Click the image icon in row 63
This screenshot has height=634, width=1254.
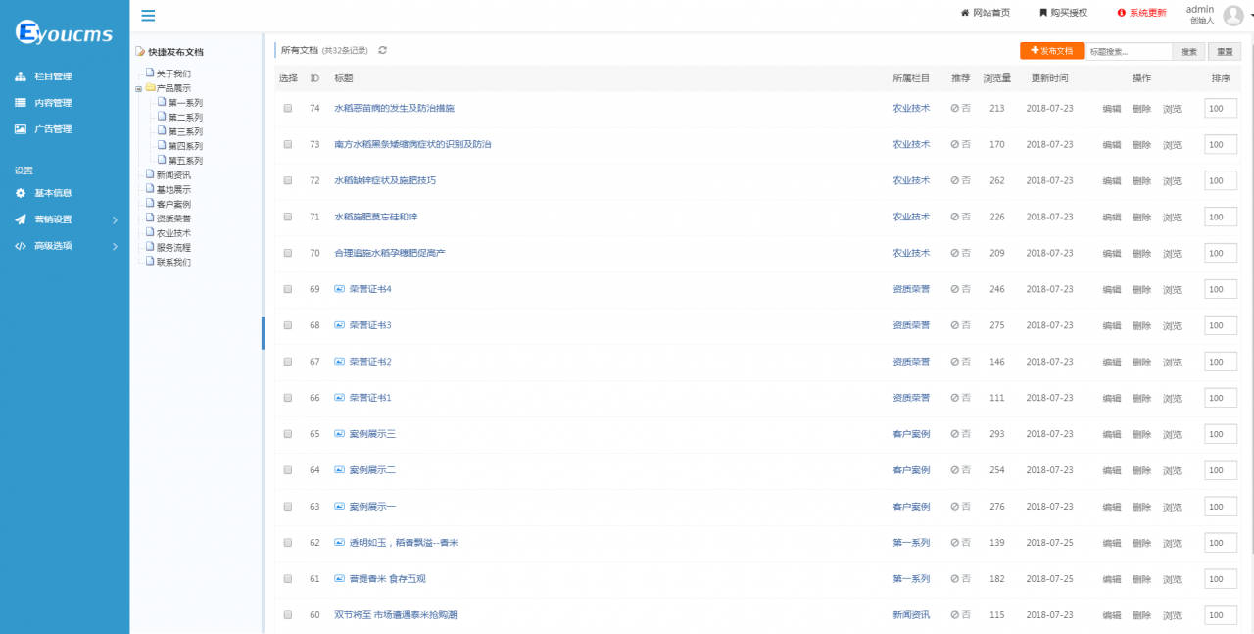pyautogui.click(x=340, y=507)
